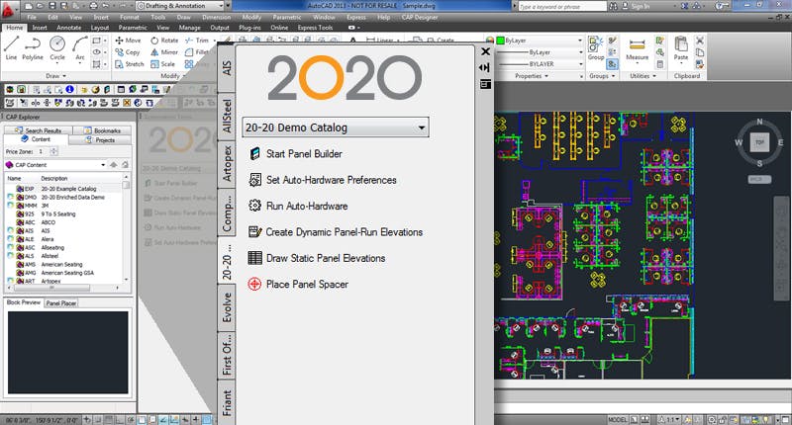Screen dimensions: 792x425
Task: Click the Cut scissors icon in Clipboard panel
Action: tap(700, 41)
